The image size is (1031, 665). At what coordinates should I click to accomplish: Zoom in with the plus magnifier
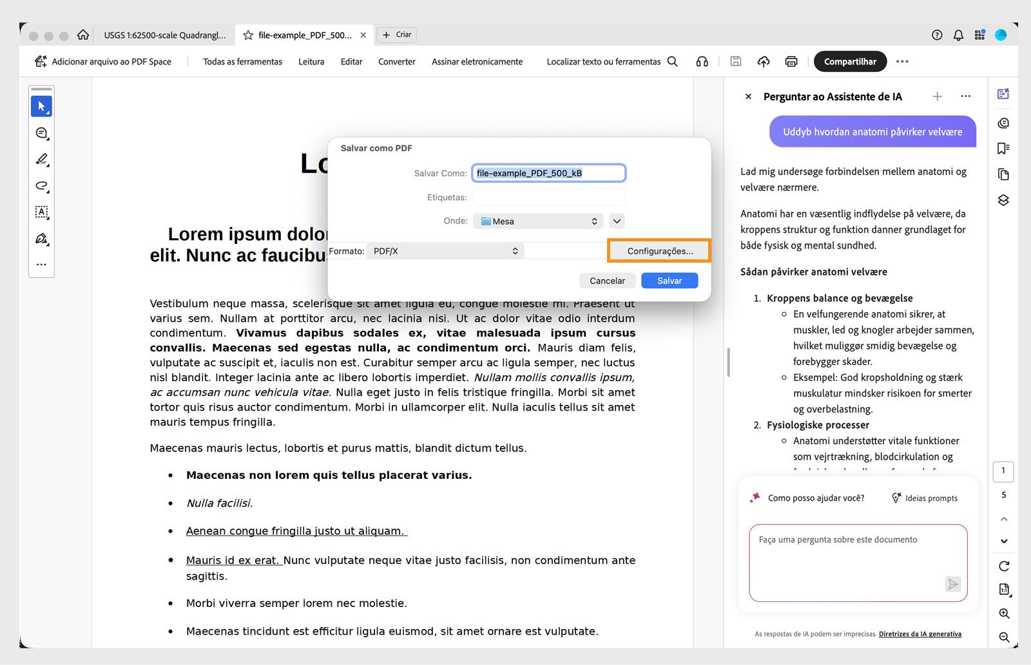point(1004,614)
